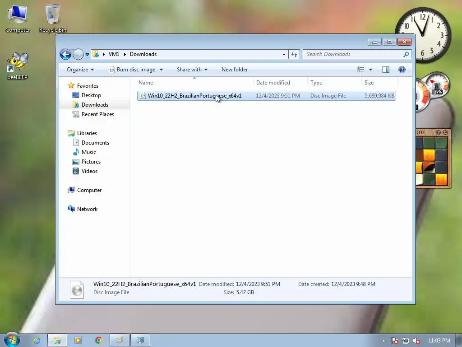Click the file's 5,689,984 KB size cell
This screenshot has width=462, height=347.
379,96
